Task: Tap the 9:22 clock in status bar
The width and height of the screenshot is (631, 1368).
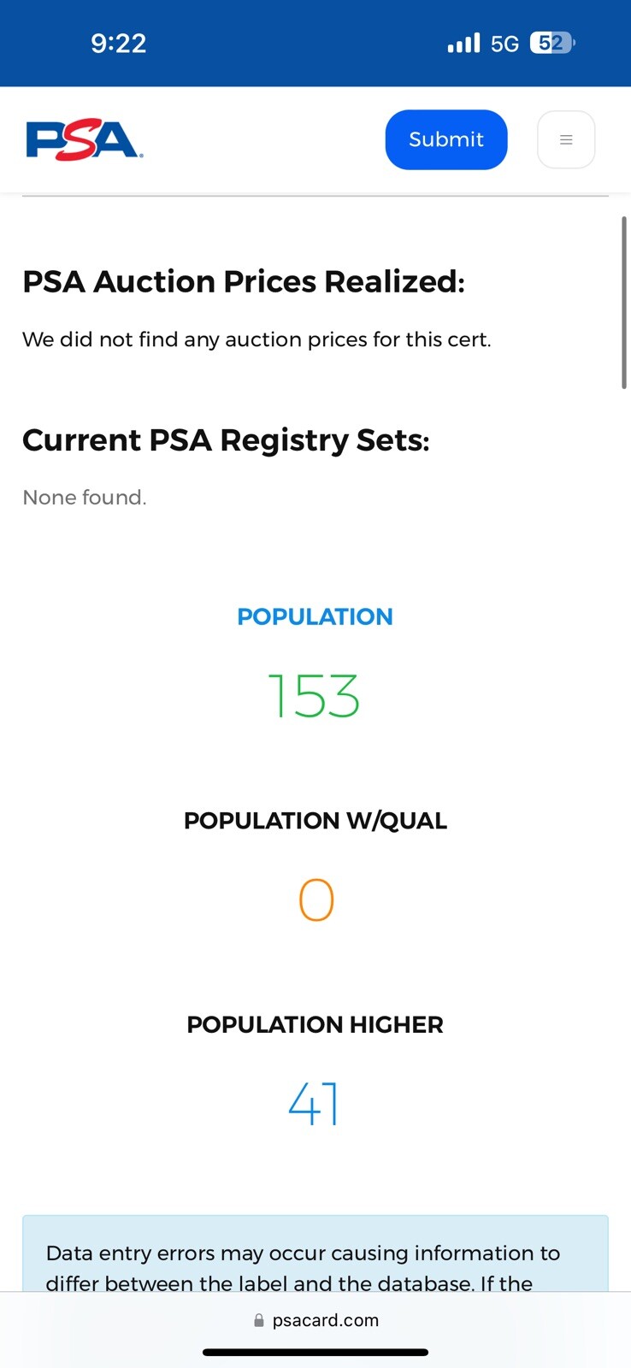Action: [x=119, y=43]
